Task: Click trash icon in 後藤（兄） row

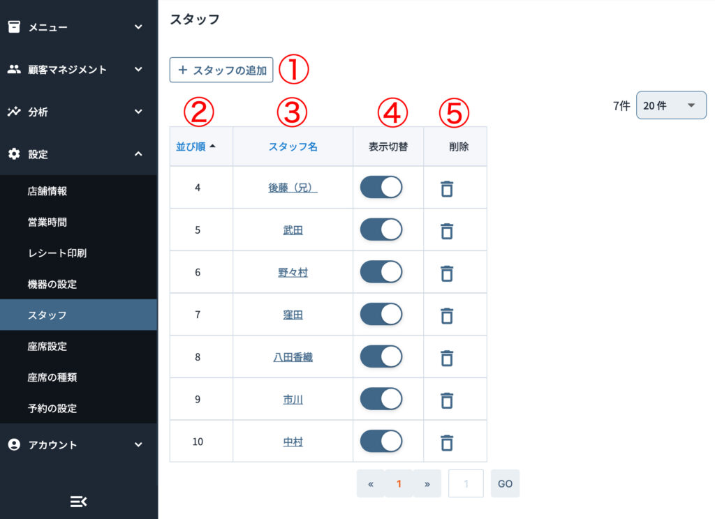Action: (447, 188)
